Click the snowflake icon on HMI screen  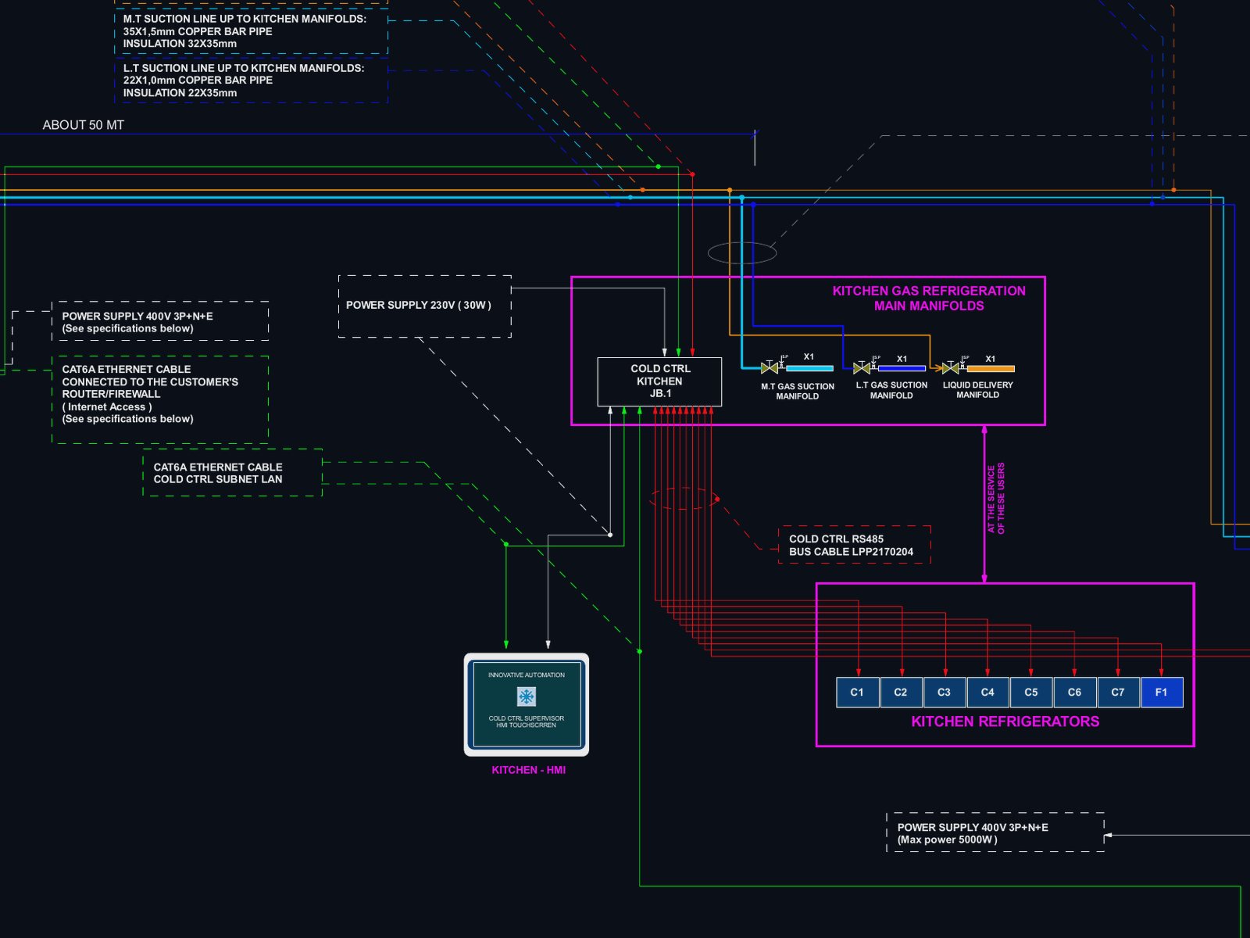point(527,696)
